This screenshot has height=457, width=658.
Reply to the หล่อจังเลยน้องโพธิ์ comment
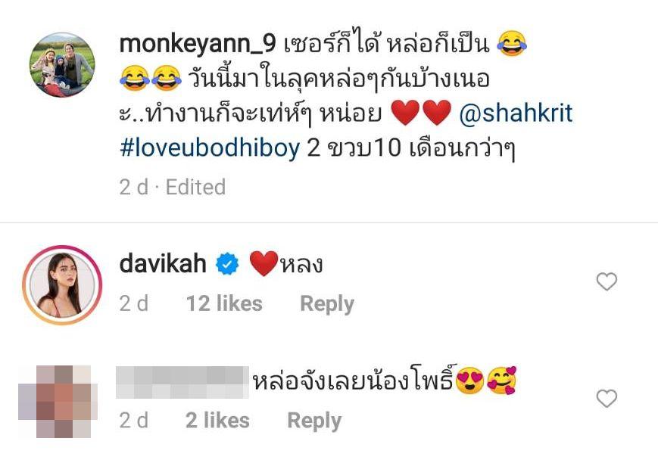pos(314,421)
